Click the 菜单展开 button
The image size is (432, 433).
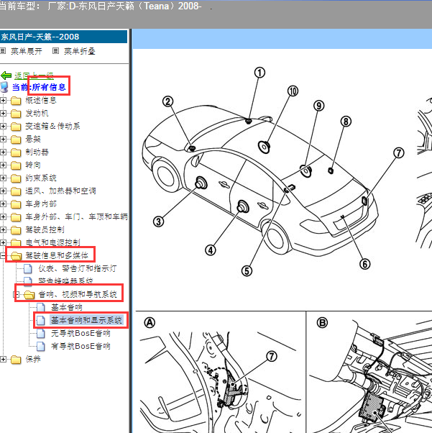click(x=27, y=51)
